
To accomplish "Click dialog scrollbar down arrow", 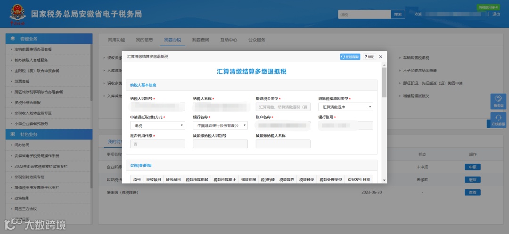I will click(385, 180).
